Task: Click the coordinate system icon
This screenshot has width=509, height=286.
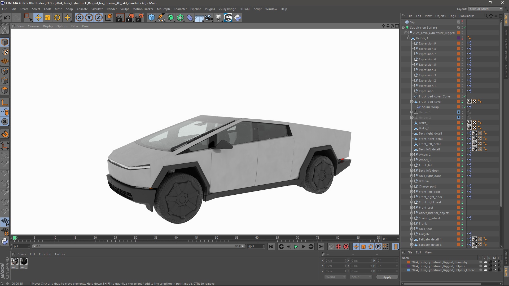Action: (x=108, y=18)
